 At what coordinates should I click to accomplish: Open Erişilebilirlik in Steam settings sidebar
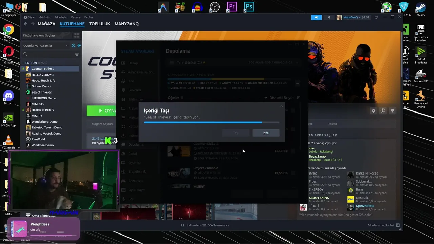[137, 172]
